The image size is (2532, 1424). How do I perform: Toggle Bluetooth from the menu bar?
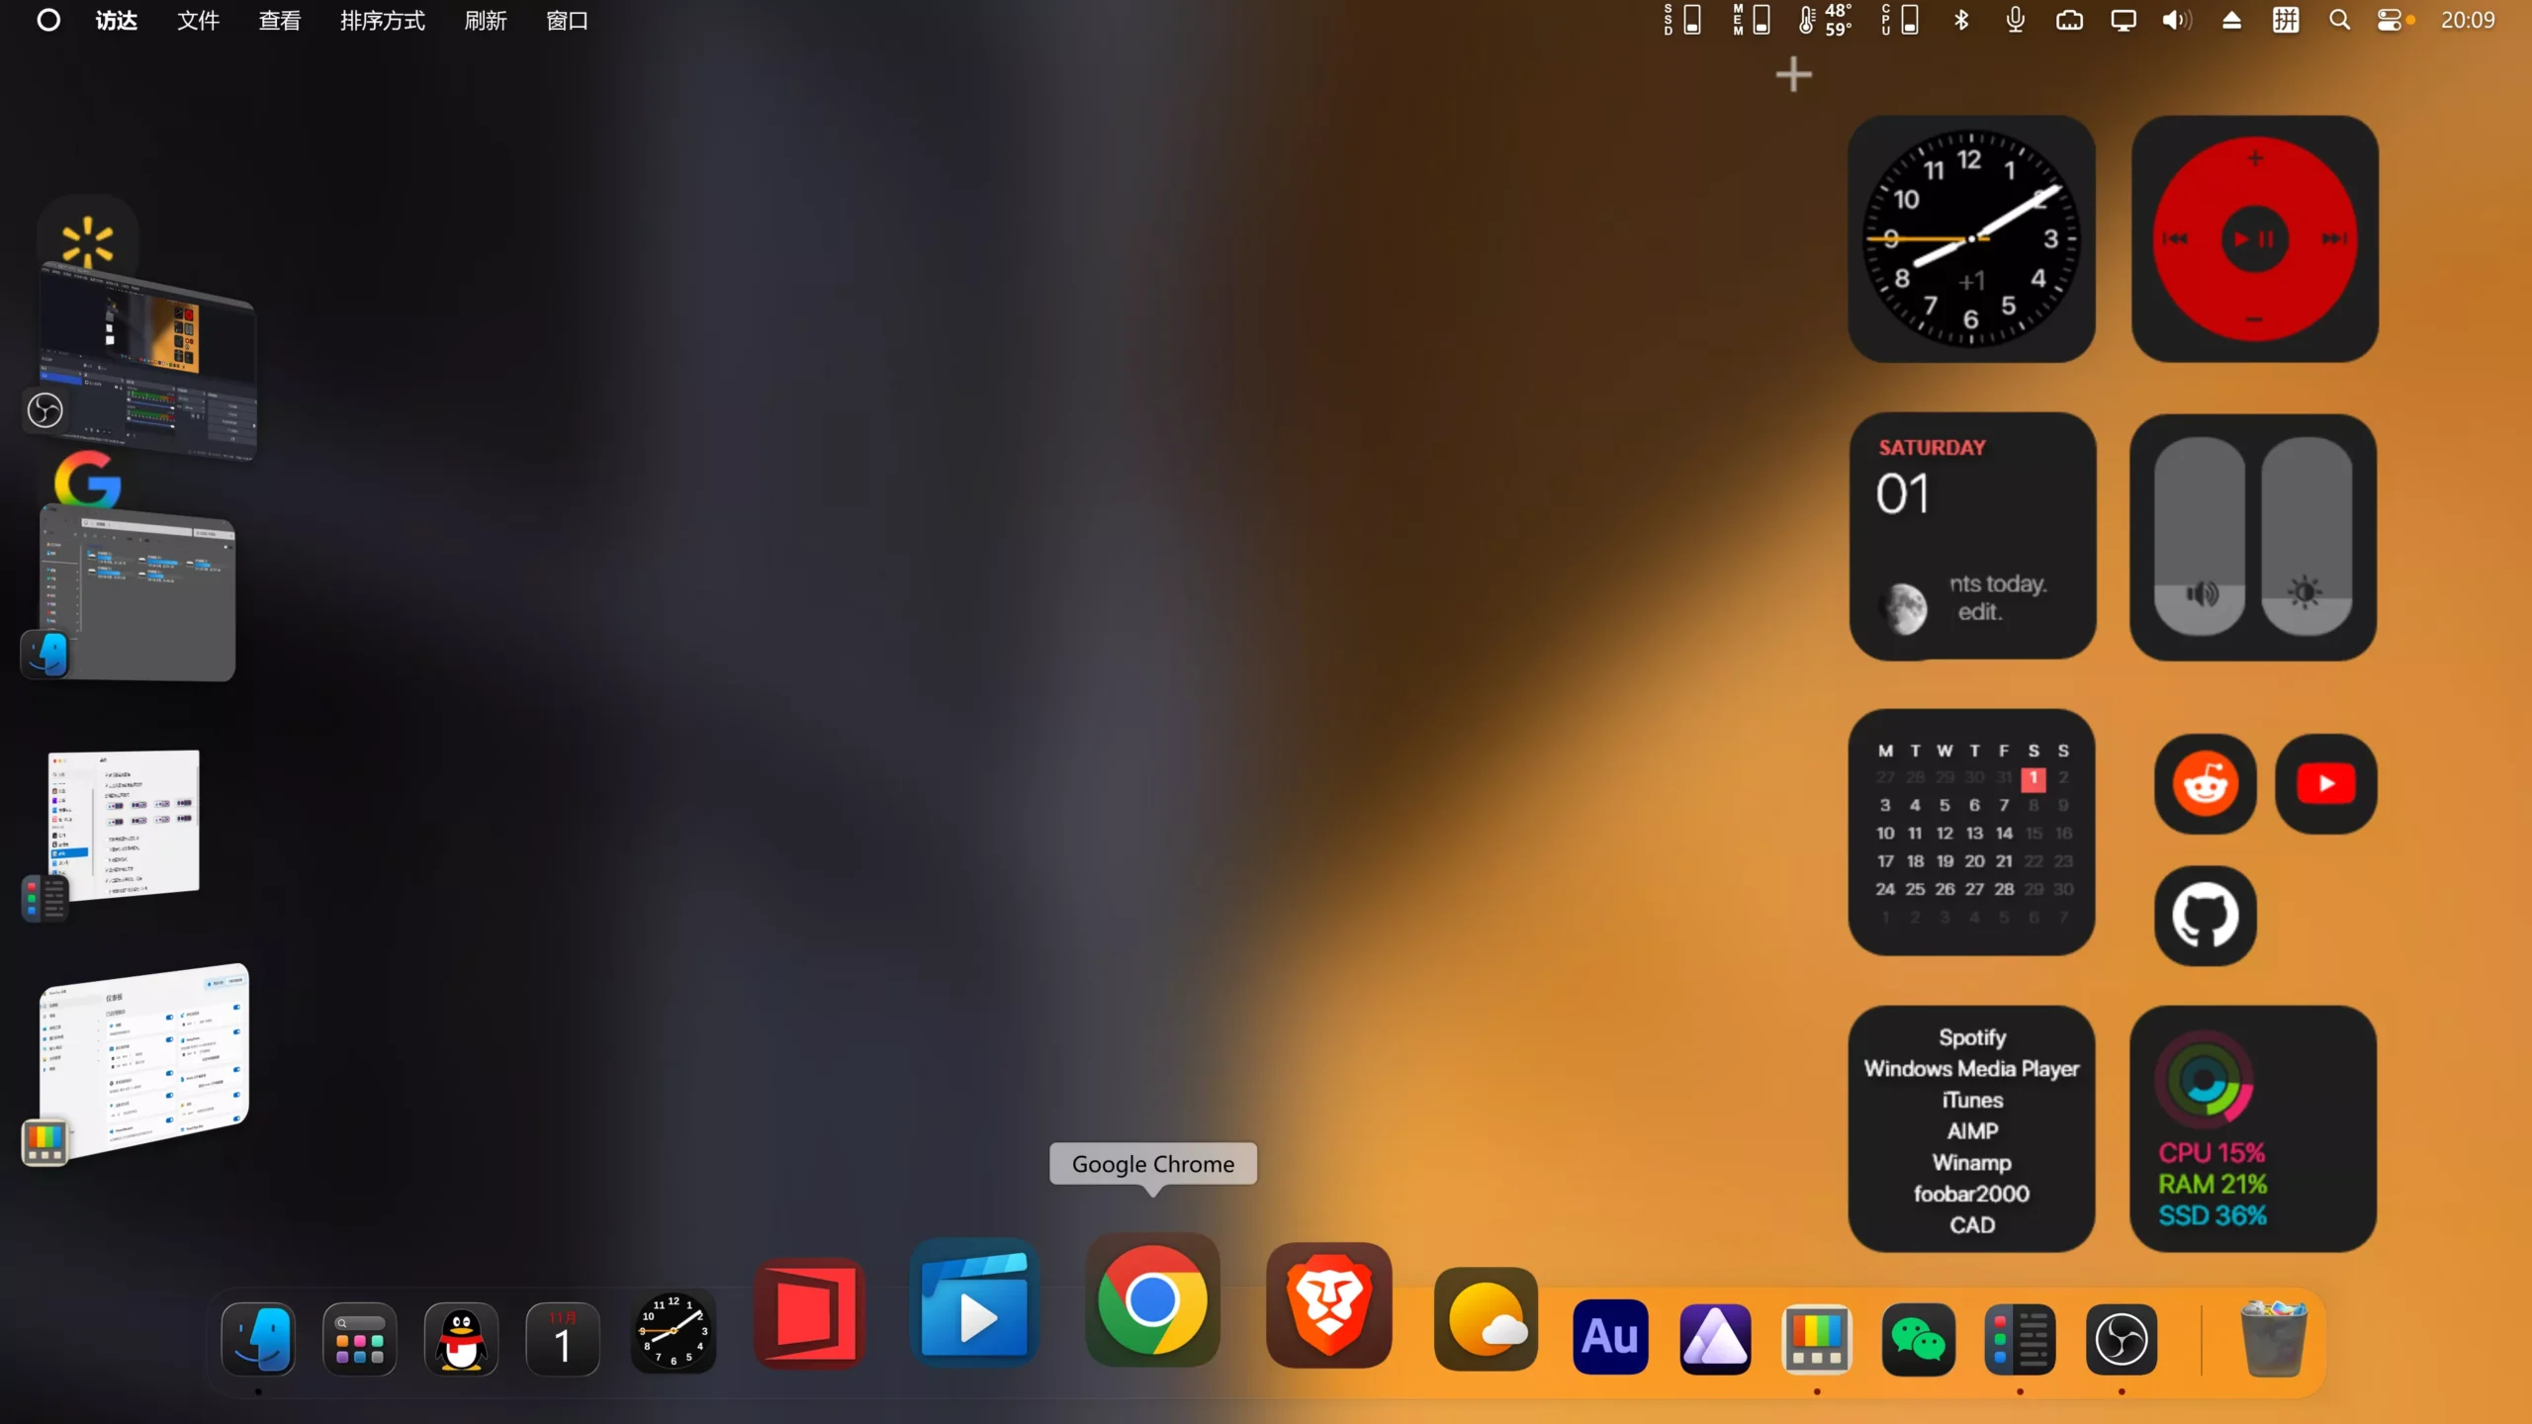tap(1960, 20)
